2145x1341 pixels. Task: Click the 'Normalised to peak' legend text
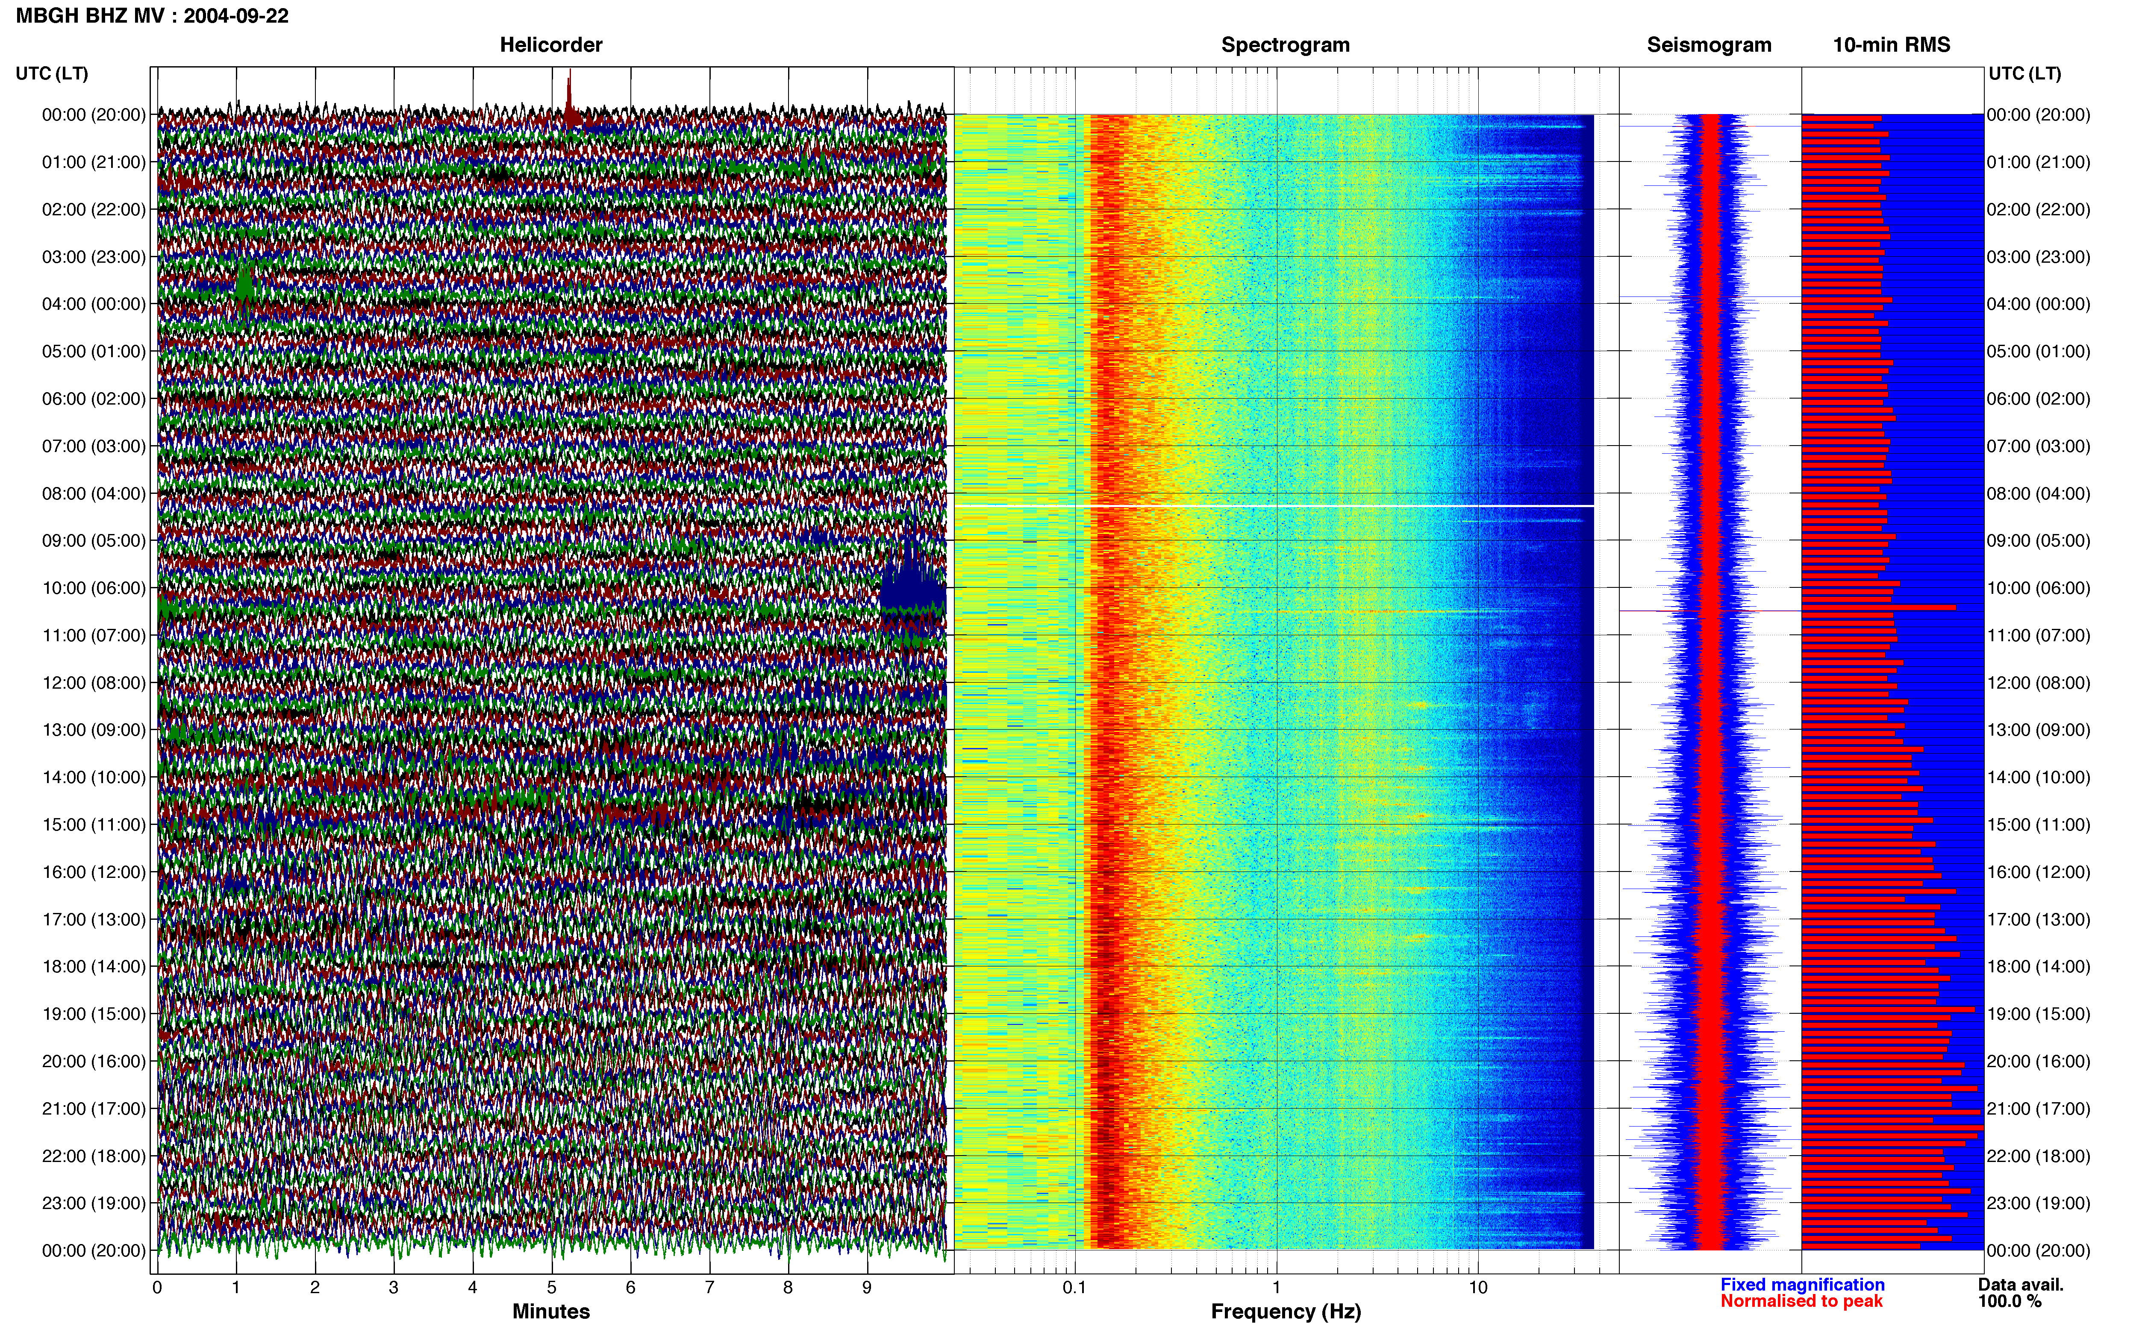pyautogui.click(x=1801, y=1301)
